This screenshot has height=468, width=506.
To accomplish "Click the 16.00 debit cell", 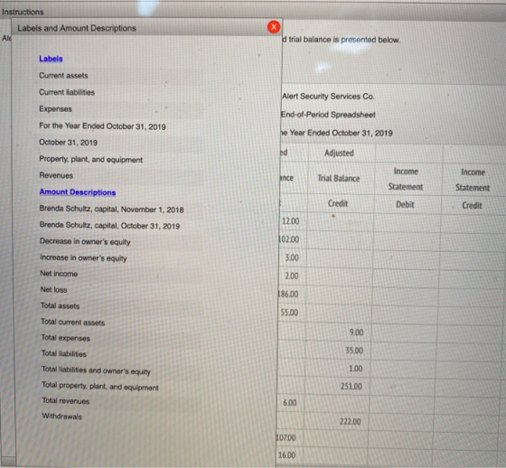I will [x=286, y=455].
